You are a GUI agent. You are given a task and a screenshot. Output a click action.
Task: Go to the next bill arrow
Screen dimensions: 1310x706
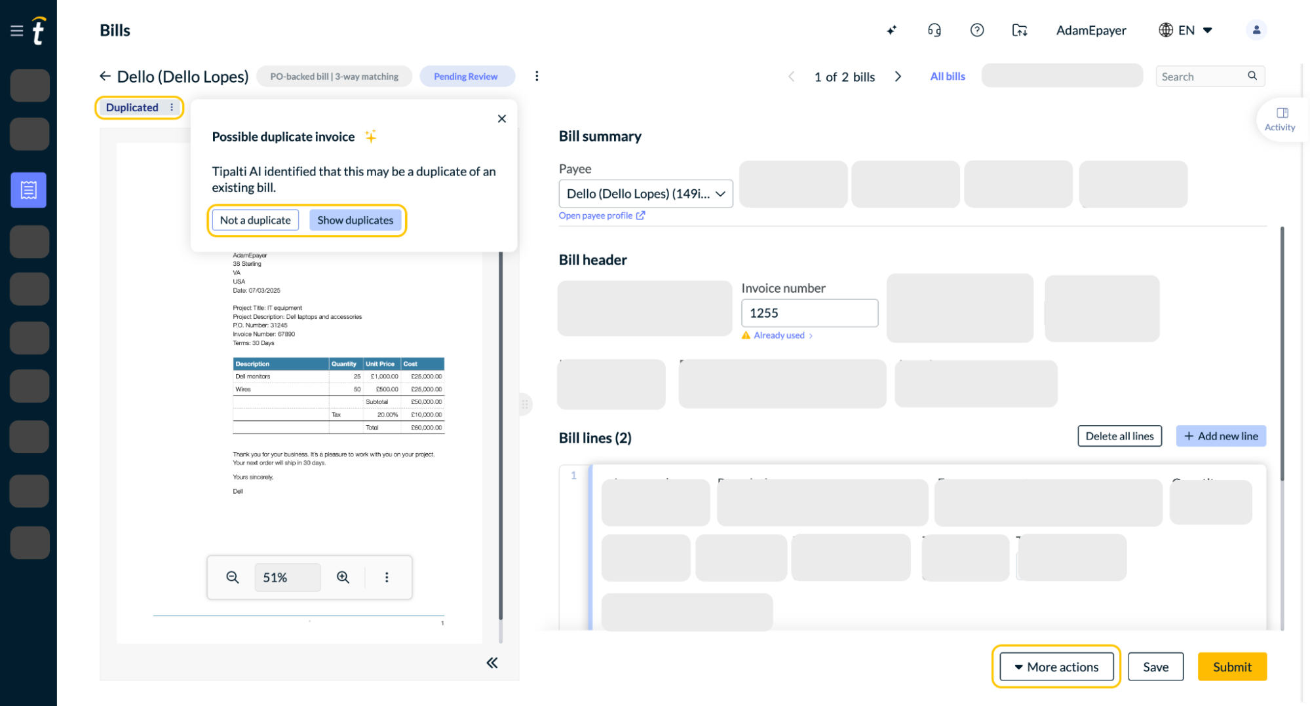click(898, 77)
